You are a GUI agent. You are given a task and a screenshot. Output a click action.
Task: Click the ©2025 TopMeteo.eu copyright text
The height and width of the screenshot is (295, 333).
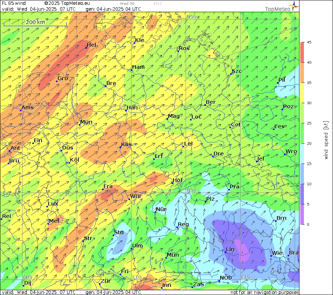(67, 3)
